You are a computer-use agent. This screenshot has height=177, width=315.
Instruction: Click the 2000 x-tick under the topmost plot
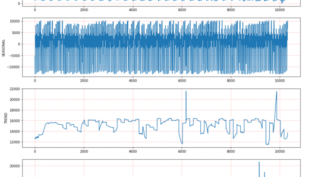coord(84,10)
